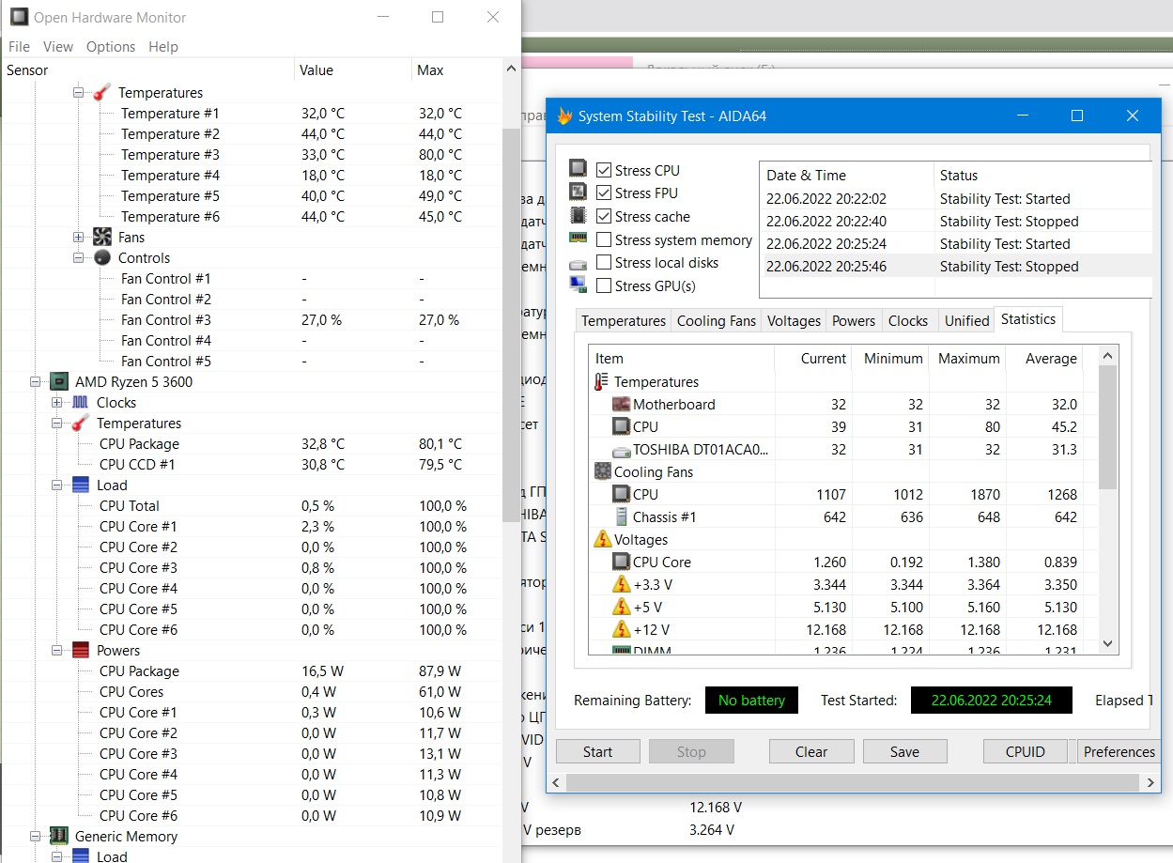Open the File menu
Screen dimensions: 1173x863
pyautogui.click(x=19, y=46)
